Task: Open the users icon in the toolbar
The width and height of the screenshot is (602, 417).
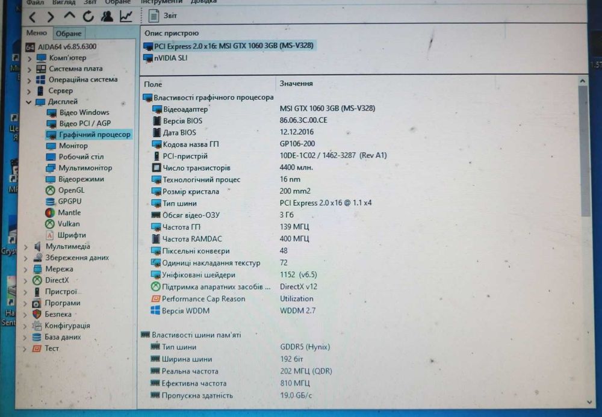Action: point(107,16)
